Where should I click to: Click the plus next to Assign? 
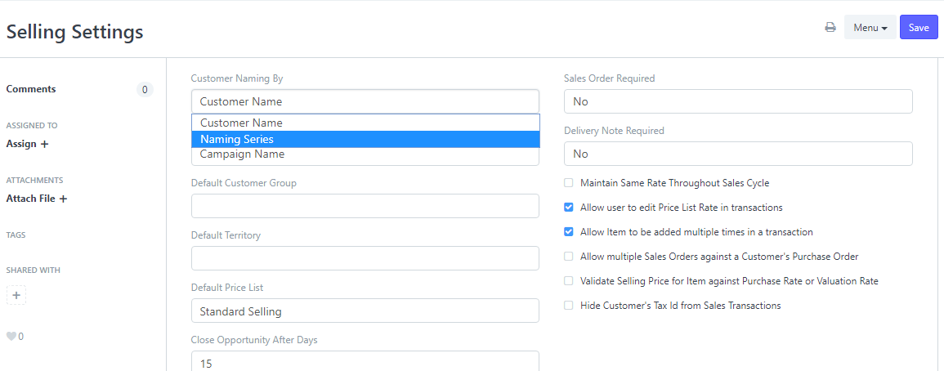(44, 145)
